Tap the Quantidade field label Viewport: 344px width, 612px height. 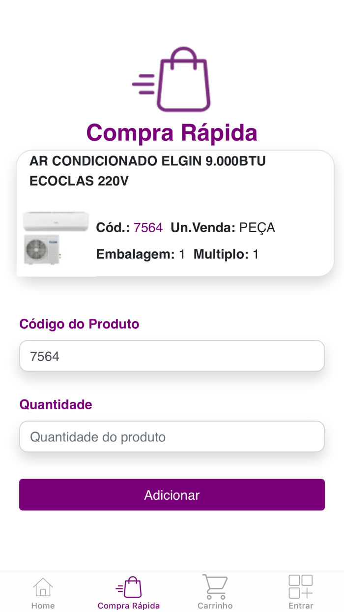[x=56, y=404]
